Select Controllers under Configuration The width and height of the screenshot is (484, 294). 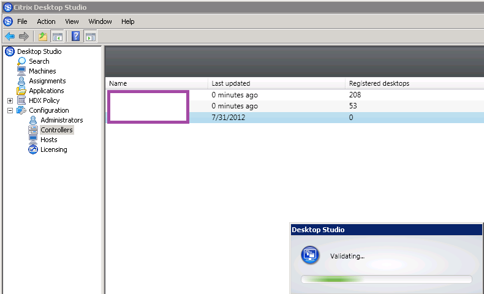[56, 130]
